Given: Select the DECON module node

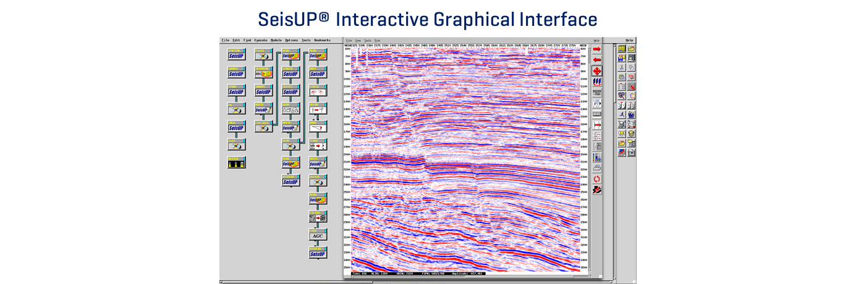Looking at the screenshot, I should tap(318, 108).
